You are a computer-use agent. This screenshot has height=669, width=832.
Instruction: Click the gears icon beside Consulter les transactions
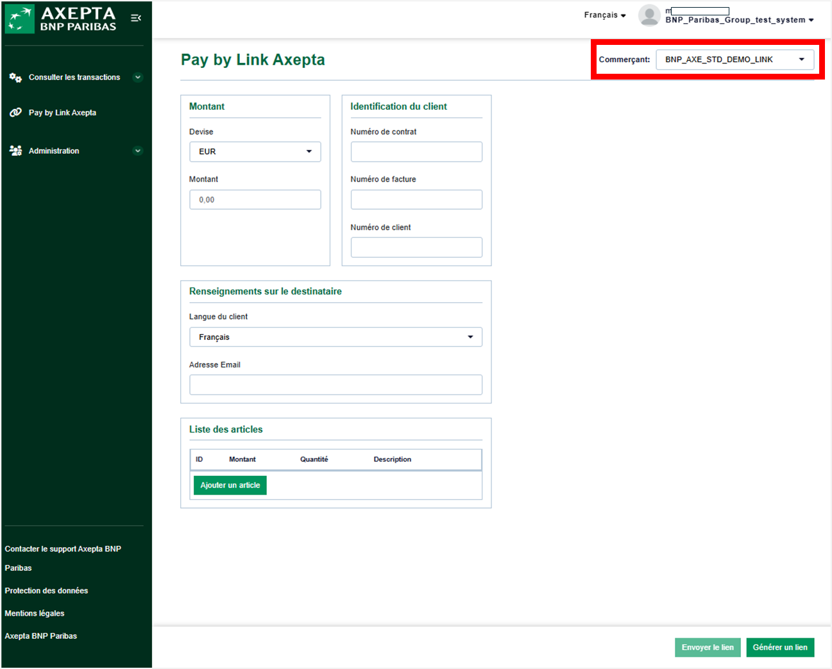click(x=15, y=78)
